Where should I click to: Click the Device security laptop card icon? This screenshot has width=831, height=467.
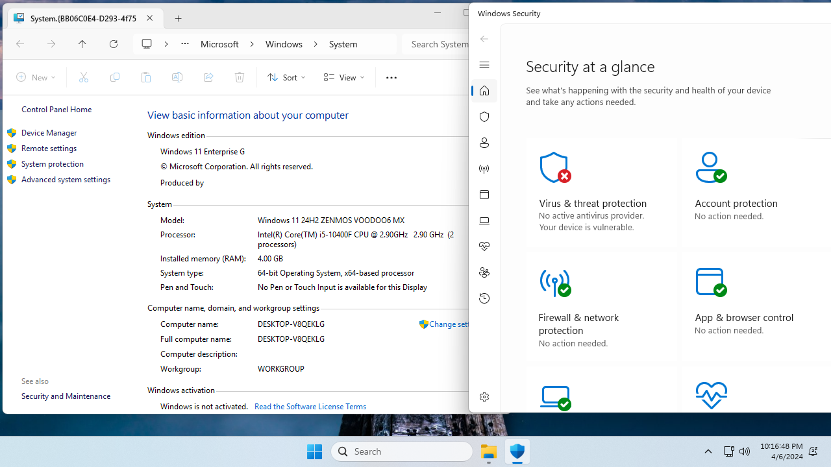click(x=556, y=397)
